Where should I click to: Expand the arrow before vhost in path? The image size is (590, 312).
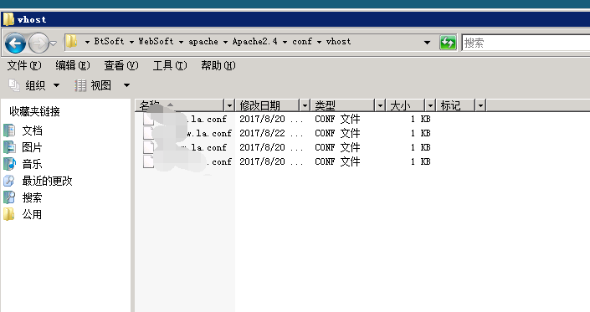(x=319, y=42)
